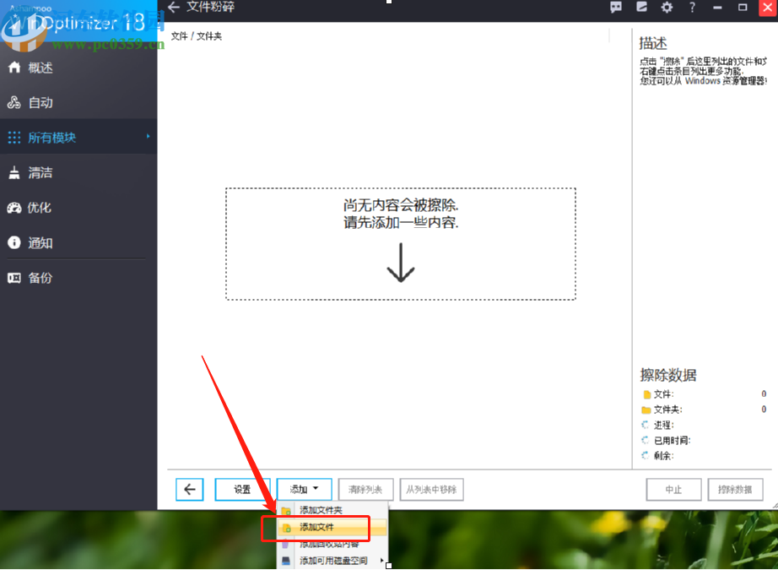Choose 添加文件夹 from the menu
The width and height of the screenshot is (778, 570).
click(332, 510)
